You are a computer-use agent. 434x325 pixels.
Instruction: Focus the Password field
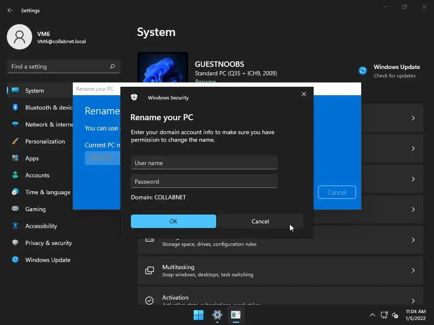(x=204, y=182)
